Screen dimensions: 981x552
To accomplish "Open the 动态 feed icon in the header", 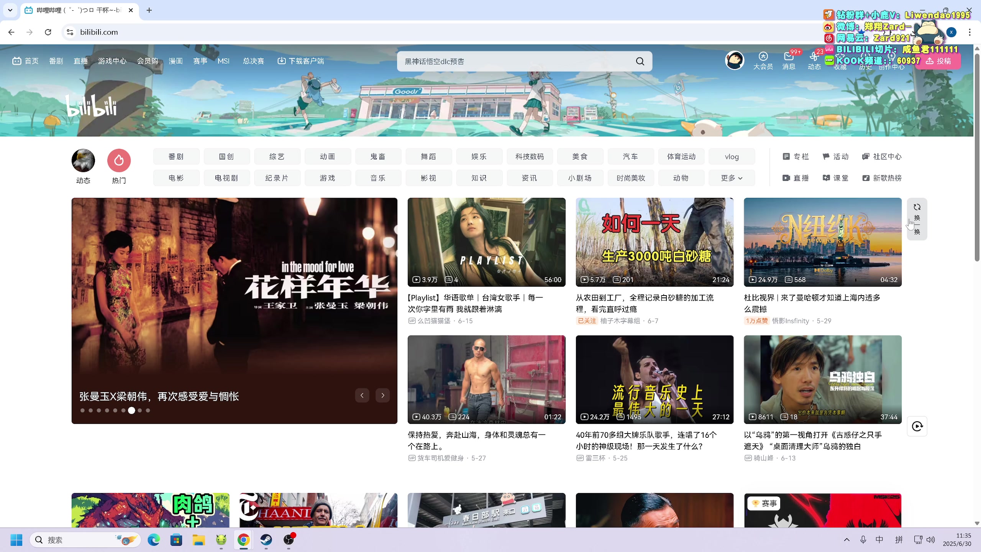I will coord(814,61).
